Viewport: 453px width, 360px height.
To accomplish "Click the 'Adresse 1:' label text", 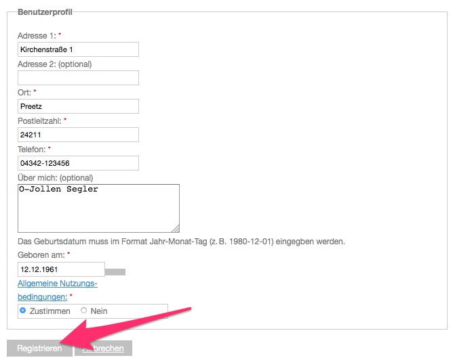I will point(37,35).
